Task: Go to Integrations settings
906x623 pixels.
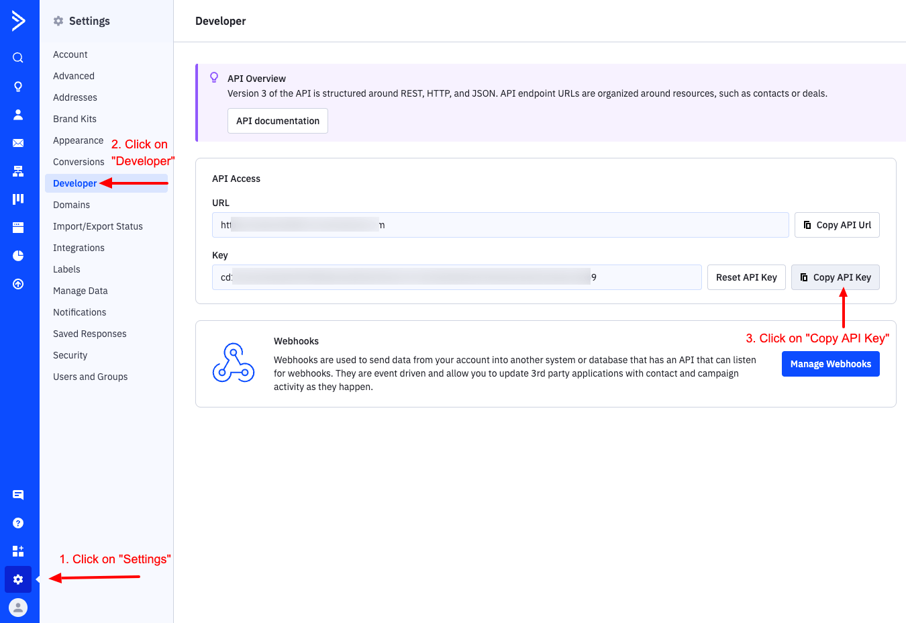Action: [79, 248]
